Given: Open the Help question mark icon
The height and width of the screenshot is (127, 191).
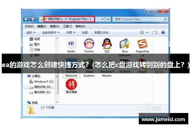Looking at the screenshot, I should click(x=163, y=32).
